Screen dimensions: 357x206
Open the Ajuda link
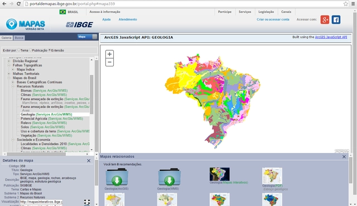tap(107, 20)
